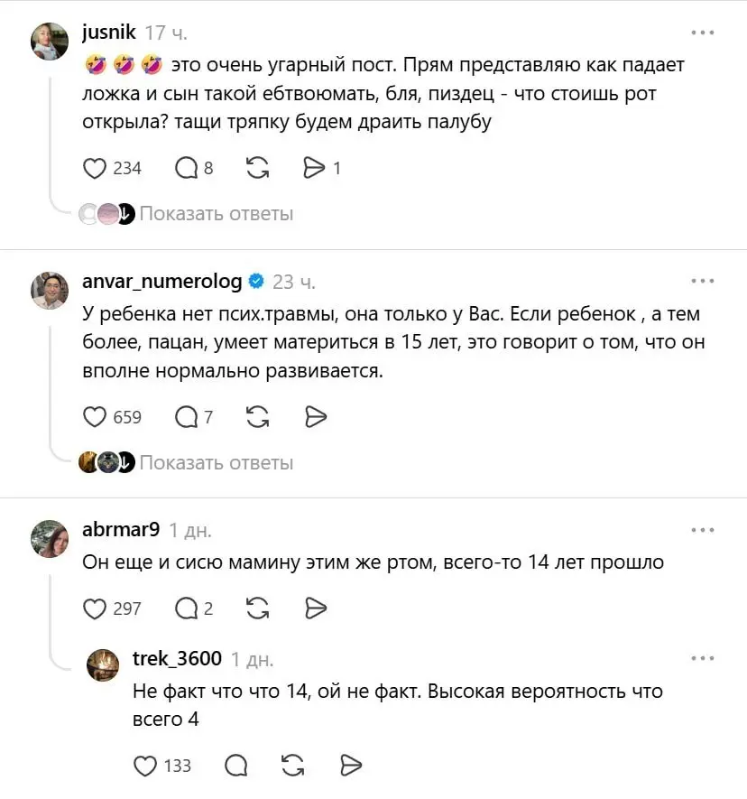The height and width of the screenshot is (799, 747).
Task: Share anvar_numerolog's comment using send icon
Action: (x=316, y=417)
